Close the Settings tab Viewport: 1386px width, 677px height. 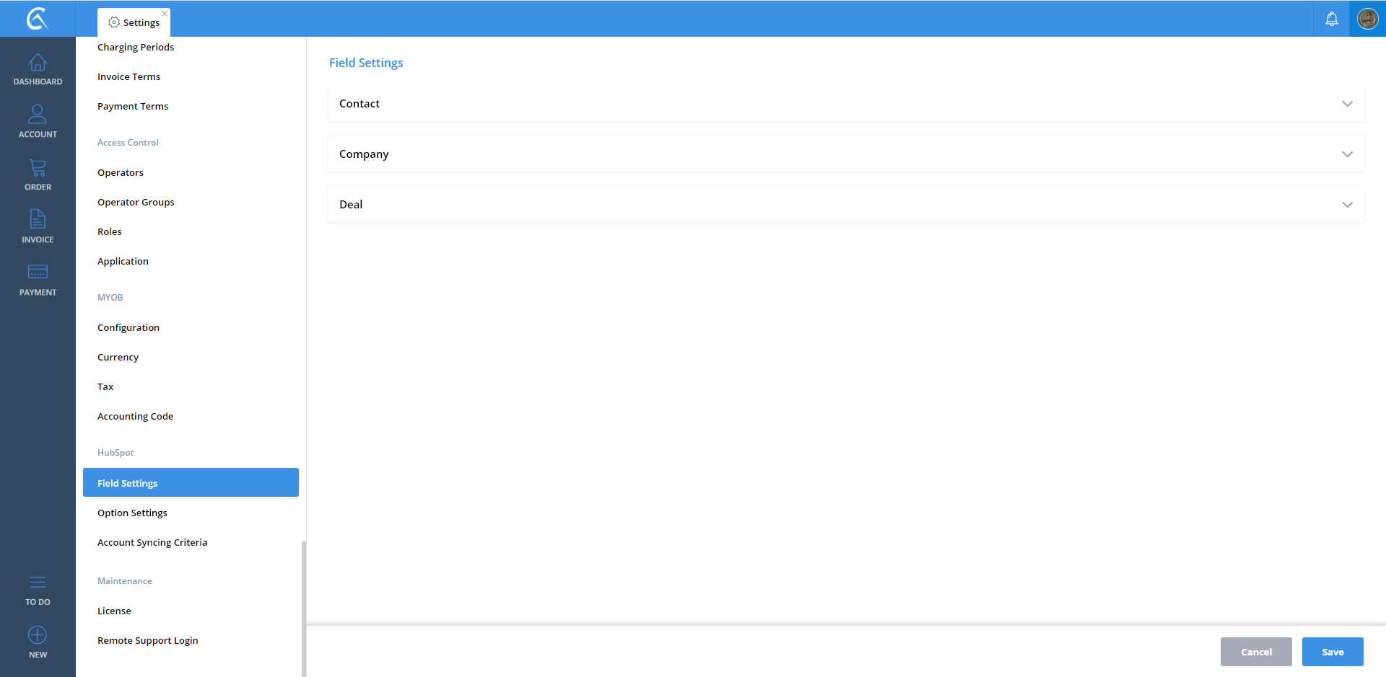click(x=165, y=14)
